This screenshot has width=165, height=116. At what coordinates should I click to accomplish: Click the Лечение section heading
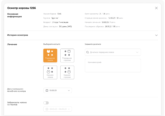(x=12, y=44)
